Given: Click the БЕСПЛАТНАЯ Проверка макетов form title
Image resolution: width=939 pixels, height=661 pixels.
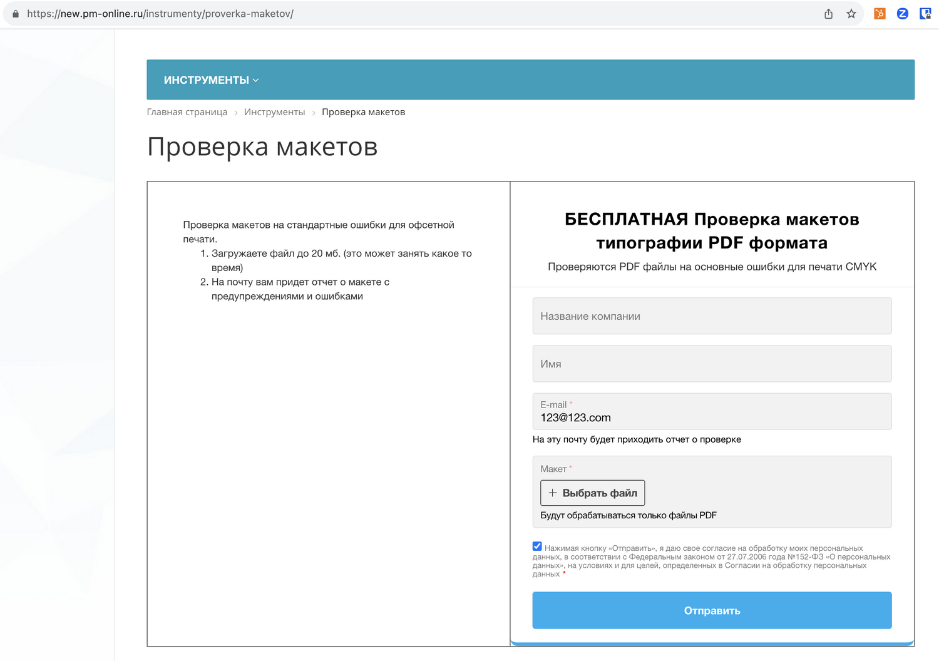Looking at the screenshot, I should point(712,230).
